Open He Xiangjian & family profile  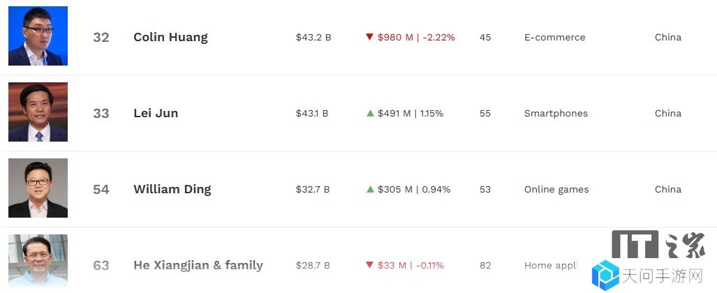[198, 265]
